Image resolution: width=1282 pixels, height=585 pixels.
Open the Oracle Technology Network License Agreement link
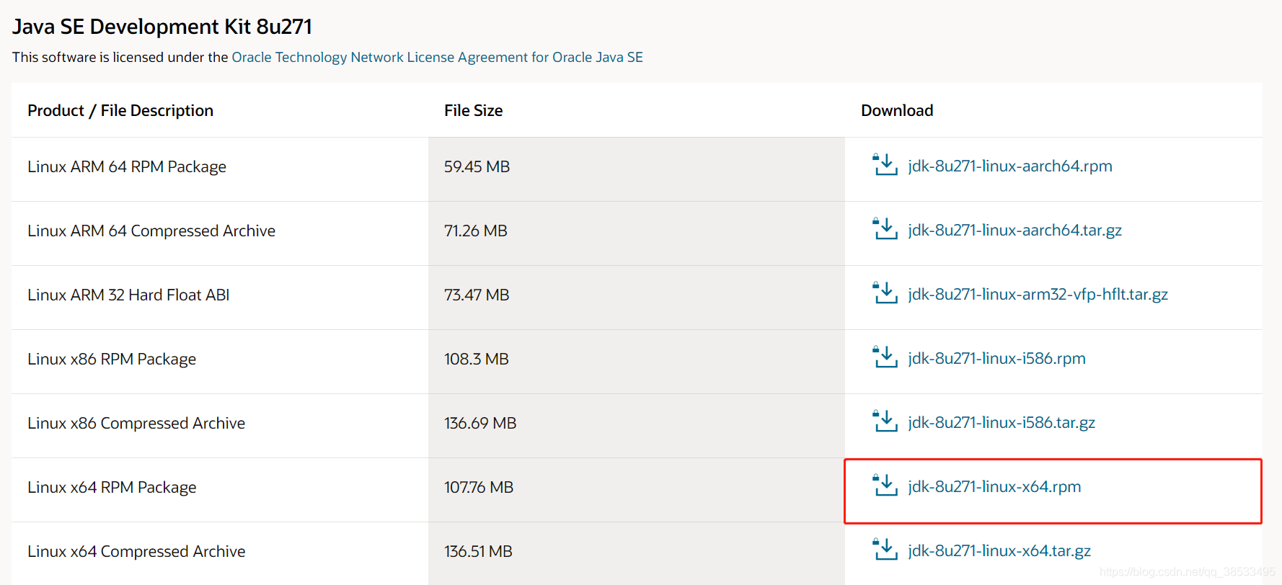(x=437, y=57)
